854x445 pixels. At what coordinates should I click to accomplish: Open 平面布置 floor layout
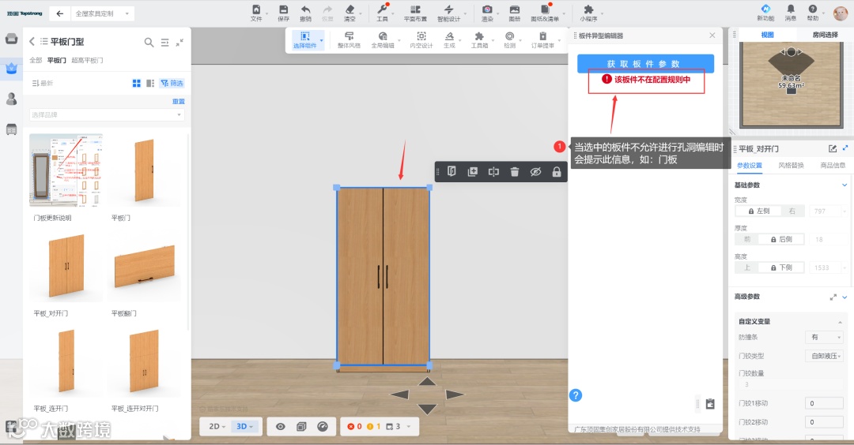[415, 13]
